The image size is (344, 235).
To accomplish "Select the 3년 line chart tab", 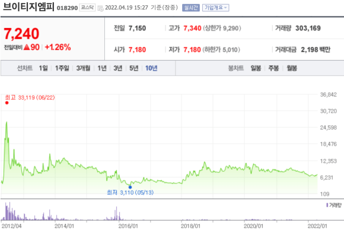I will (x=118, y=68).
